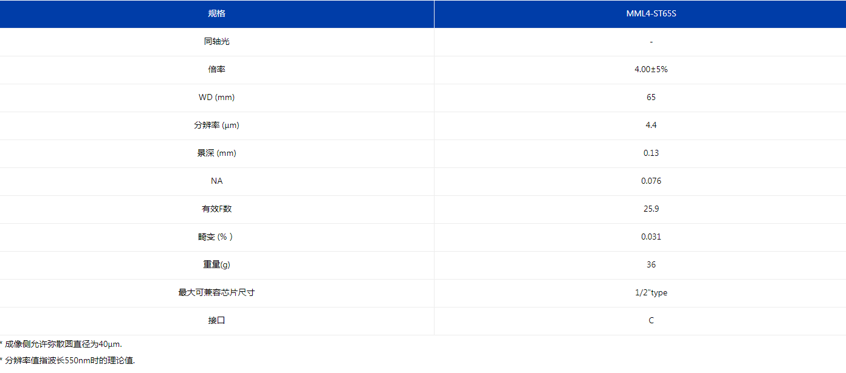Click the 4.00±5% value

651,70
